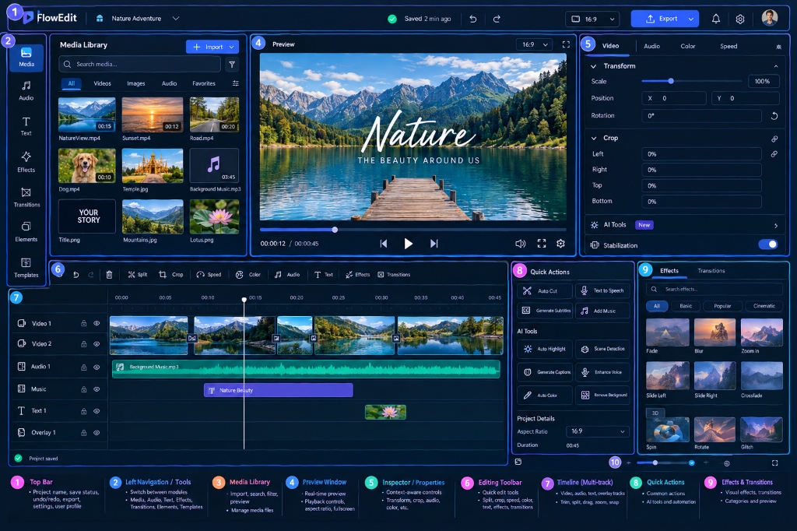Click the Search media input field
The width and height of the screenshot is (797, 531).
140,64
